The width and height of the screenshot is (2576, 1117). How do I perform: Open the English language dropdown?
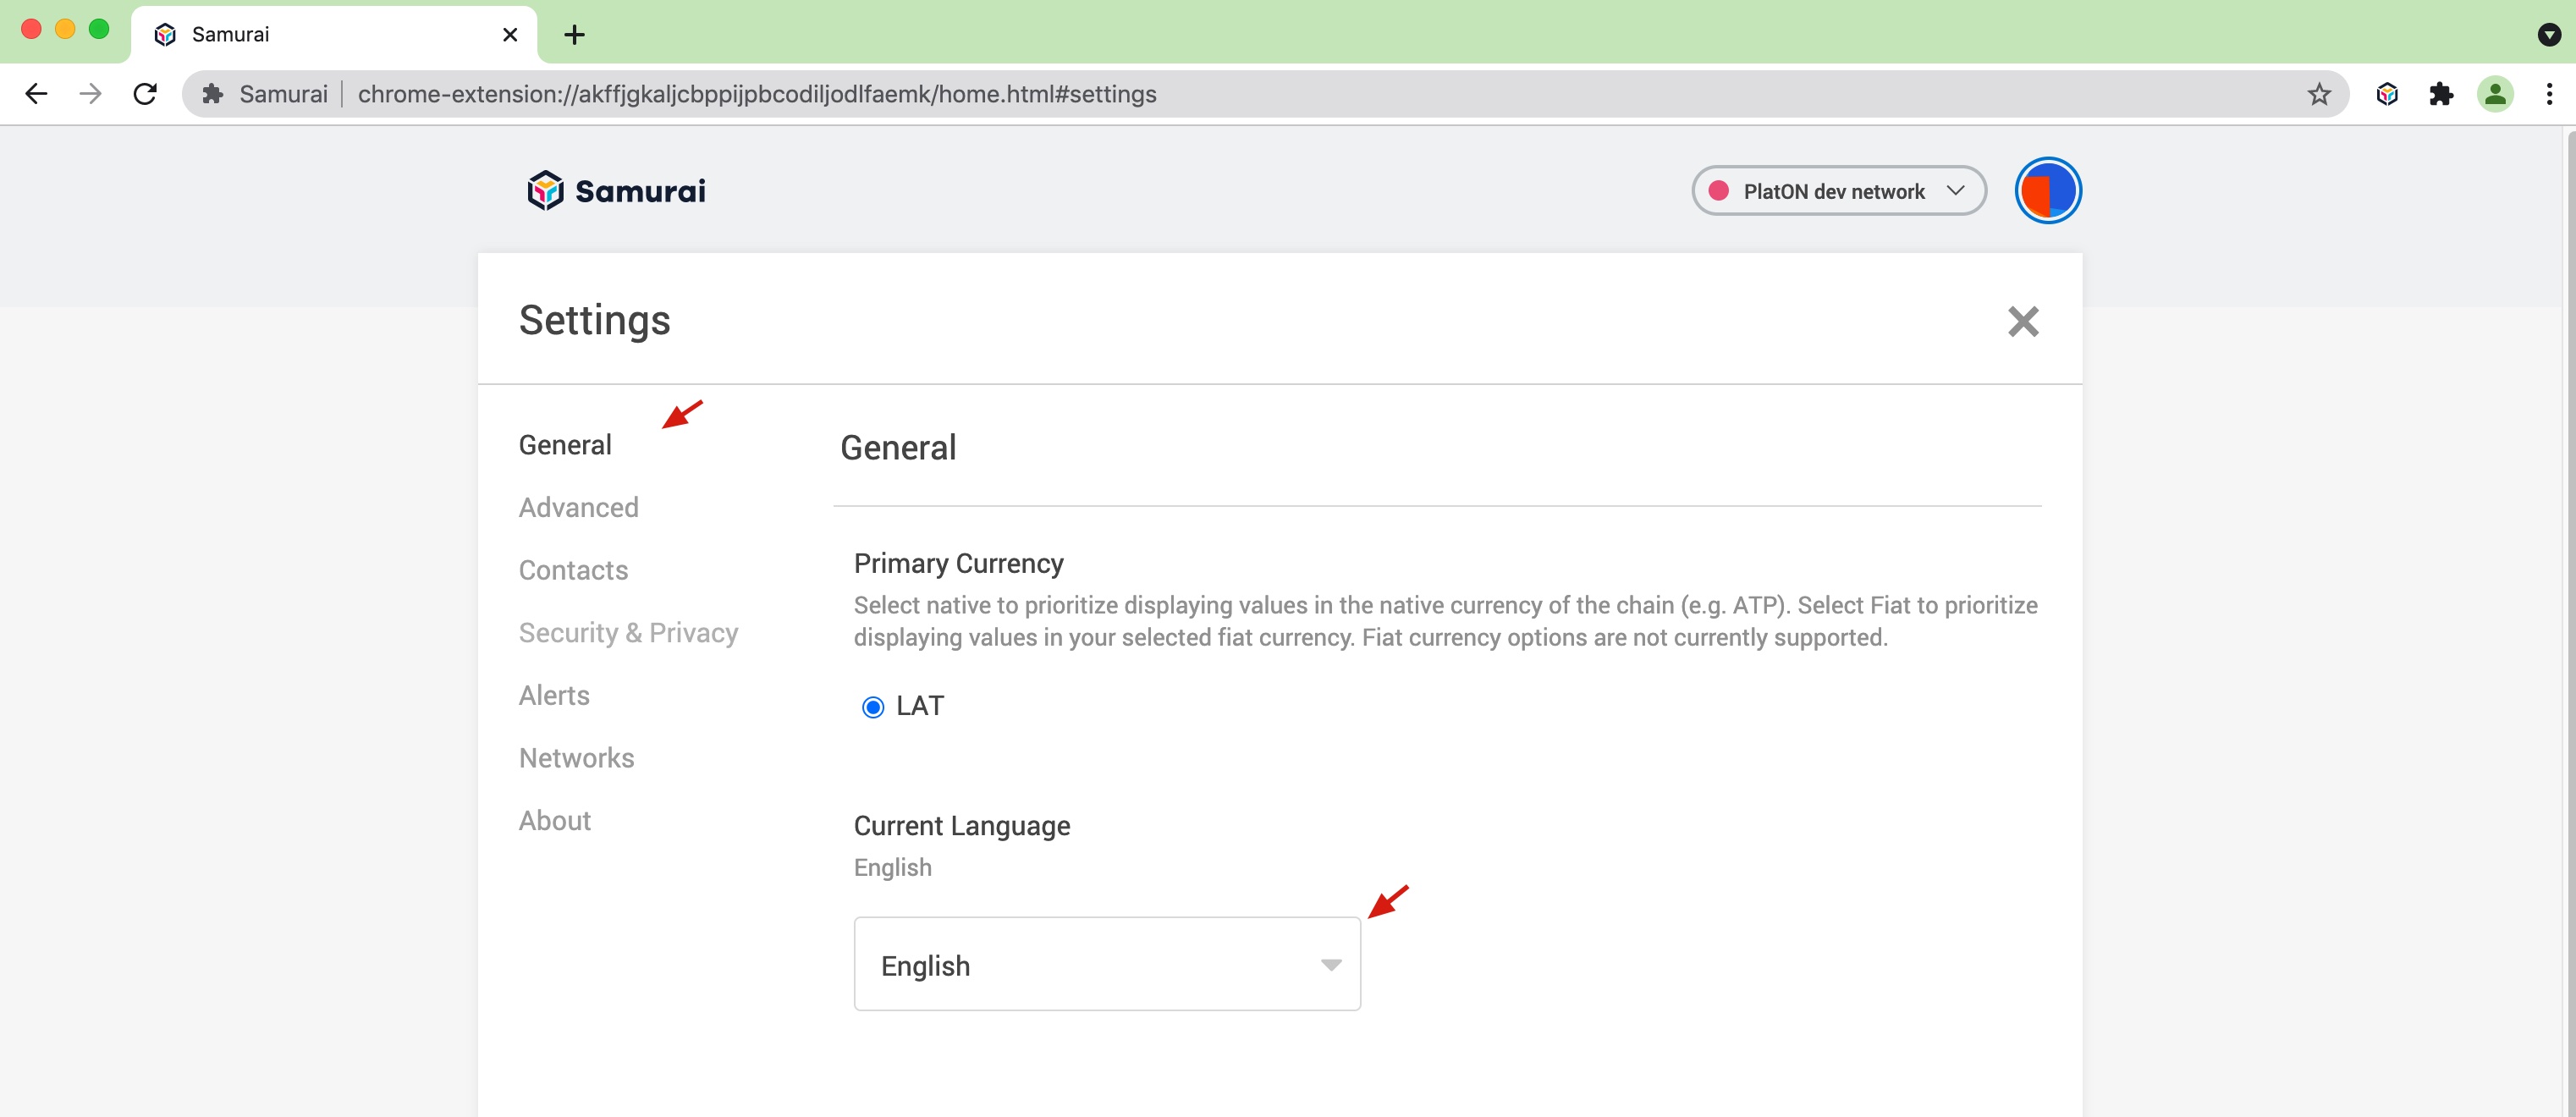[1106, 964]
